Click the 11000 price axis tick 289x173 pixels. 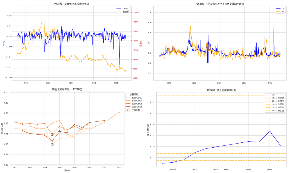pyautogui.click(x=136, y=13)
